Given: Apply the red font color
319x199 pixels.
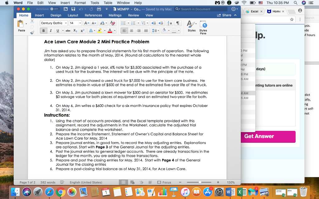Looking at the screenshot, I should (x=110, y=31).
